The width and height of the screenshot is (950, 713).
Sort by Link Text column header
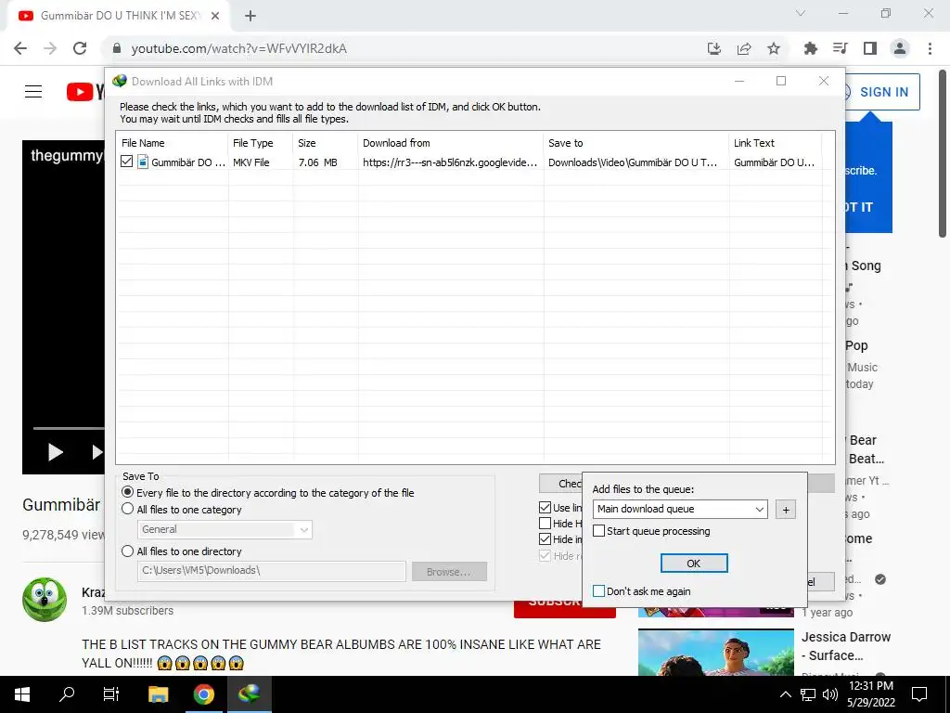776,143
